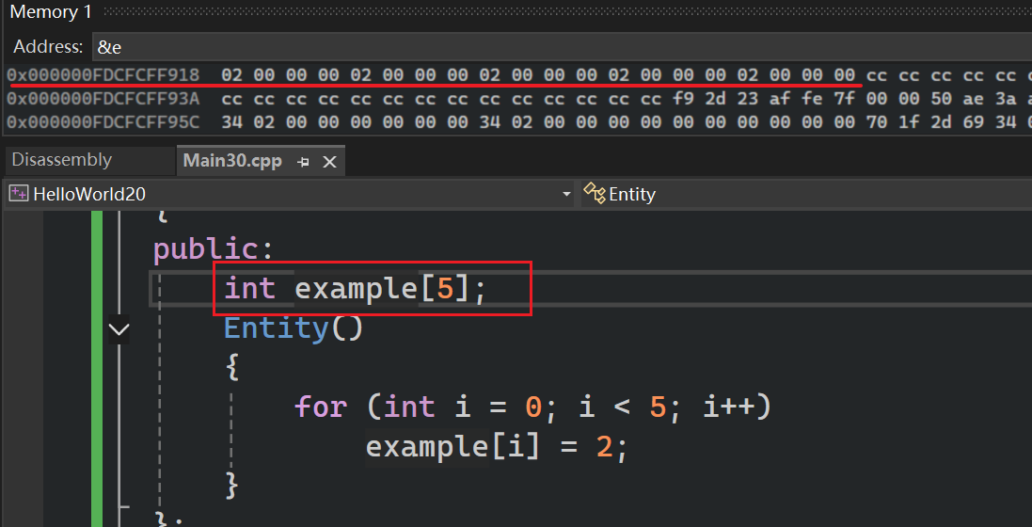Click the first 02 byte in memory

(x=231, y=74)
